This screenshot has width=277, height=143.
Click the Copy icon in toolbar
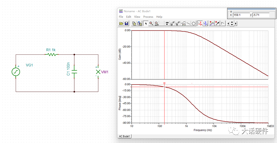tap(134, 23)
